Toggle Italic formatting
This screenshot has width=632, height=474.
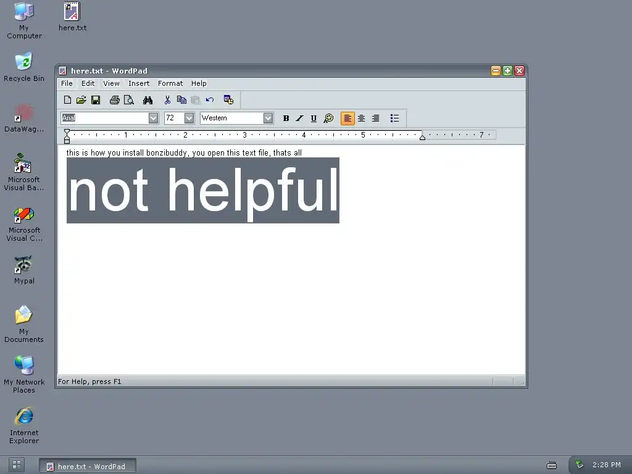(x=299, y=118)
